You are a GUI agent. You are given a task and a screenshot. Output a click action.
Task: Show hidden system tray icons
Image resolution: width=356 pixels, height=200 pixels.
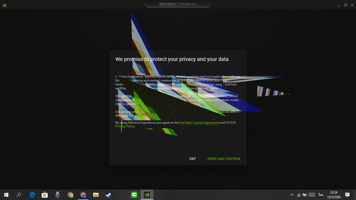(x=292, y=195)
